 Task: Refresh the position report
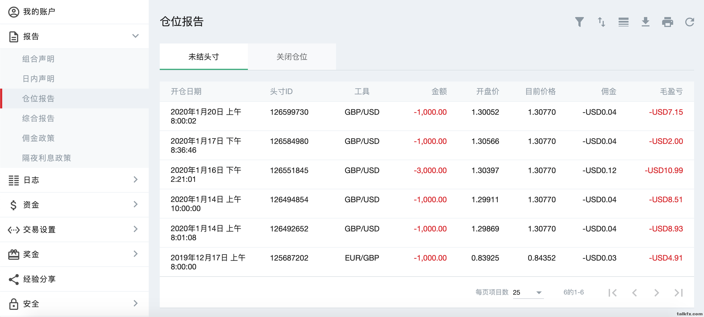pyautogui.click(x=689, y=22)
